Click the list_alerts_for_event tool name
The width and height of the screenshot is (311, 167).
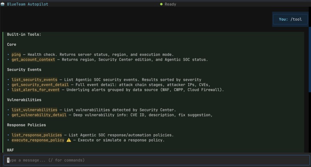click(x=35, y=90)
